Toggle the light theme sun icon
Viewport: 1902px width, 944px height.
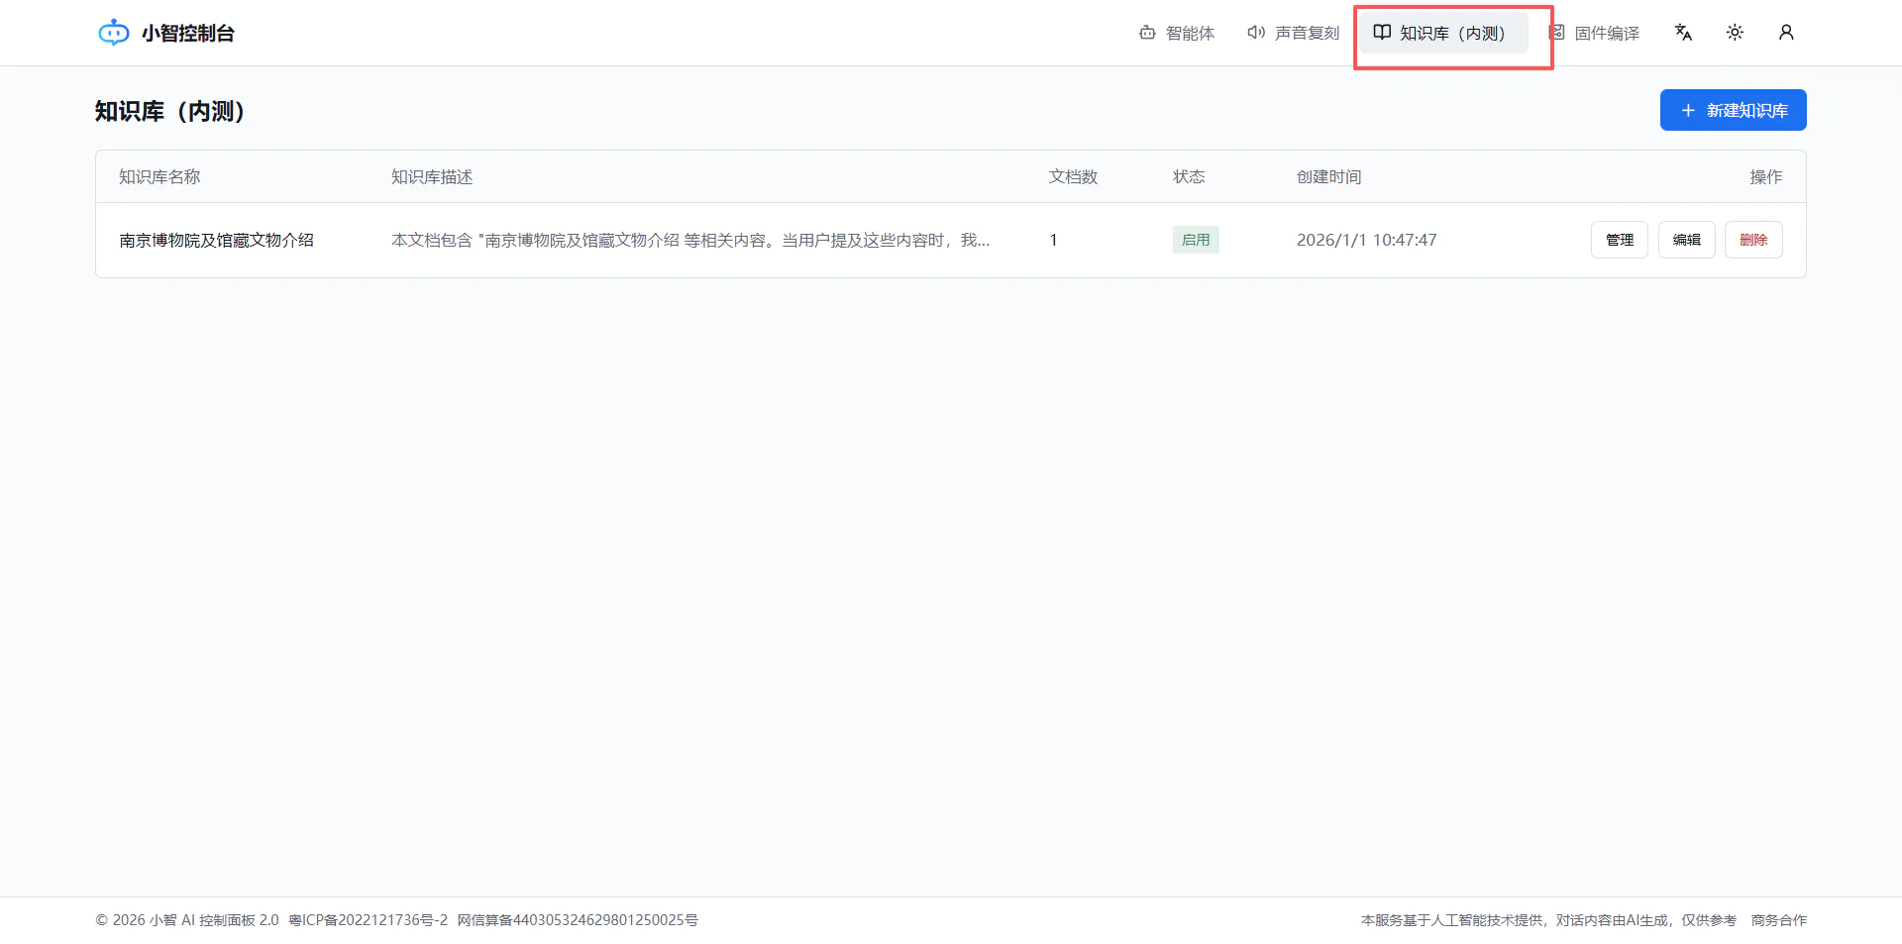pyautogui.click(x=1735, y=33)
